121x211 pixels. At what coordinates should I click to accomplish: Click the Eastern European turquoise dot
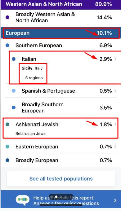(7, 147)
